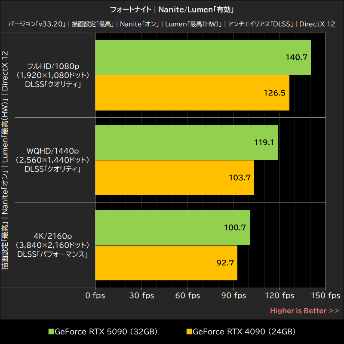Viewport: 344px width, 344px height.
Task: Click the chart title フォートナイト | Nanite/Lumen「有効」
Action: point(172,9)
